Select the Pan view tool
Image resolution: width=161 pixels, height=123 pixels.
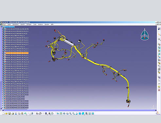[64, 114]
